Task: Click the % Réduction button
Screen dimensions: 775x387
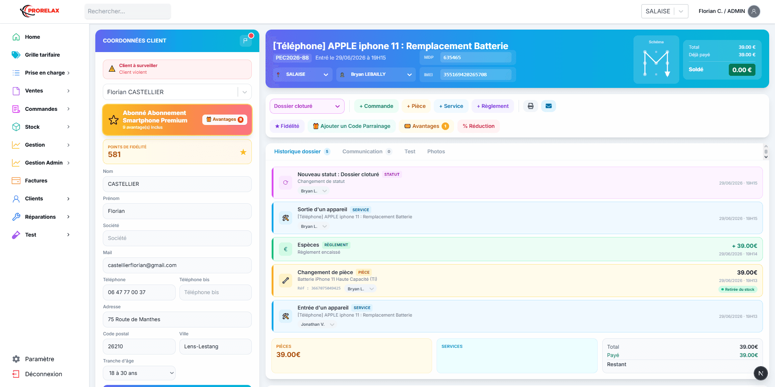Action: click(479, 126)
